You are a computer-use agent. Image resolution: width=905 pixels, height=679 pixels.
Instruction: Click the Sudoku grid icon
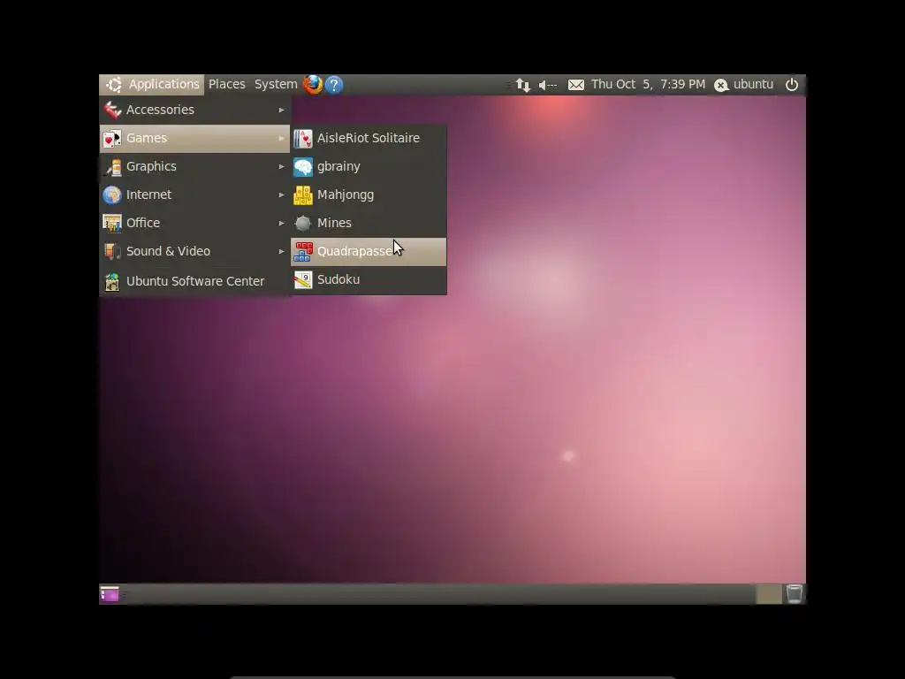pos(303,279)
